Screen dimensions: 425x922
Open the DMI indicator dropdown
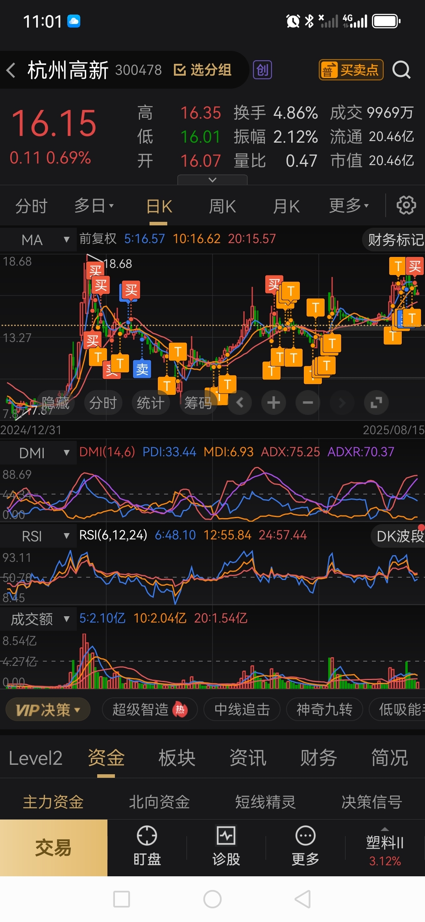tap(38, 453)
